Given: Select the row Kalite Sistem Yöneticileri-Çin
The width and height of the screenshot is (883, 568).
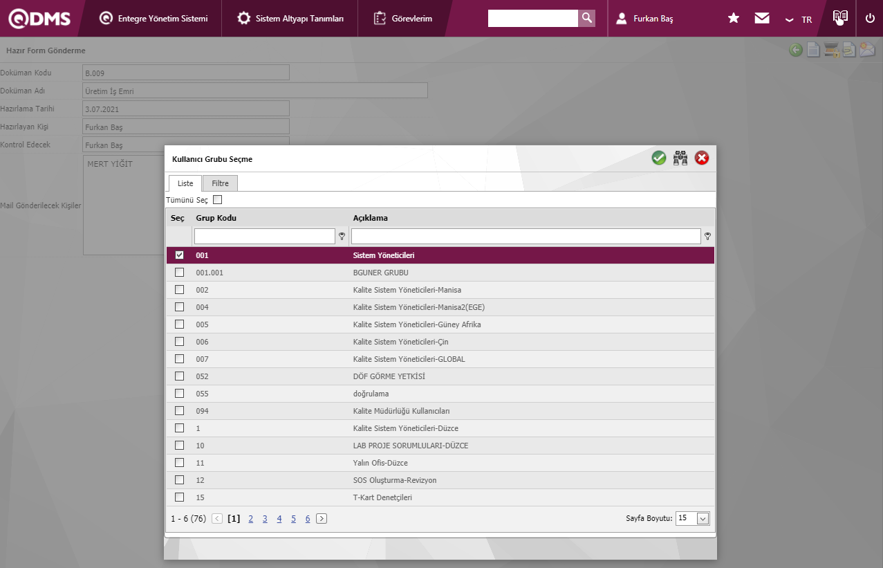Looking at the screenshot, I should tap(440, 342).
